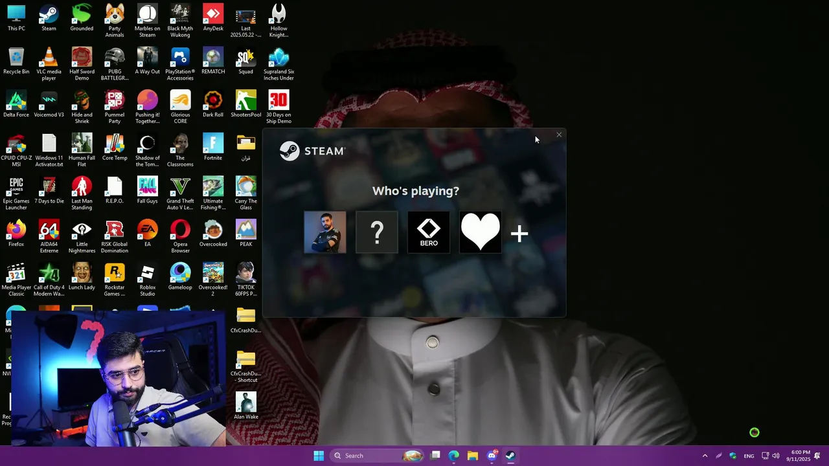Open Dark Roll desktop shortcut
Viewport: 829px width, 466px height.
pos(213,104)
